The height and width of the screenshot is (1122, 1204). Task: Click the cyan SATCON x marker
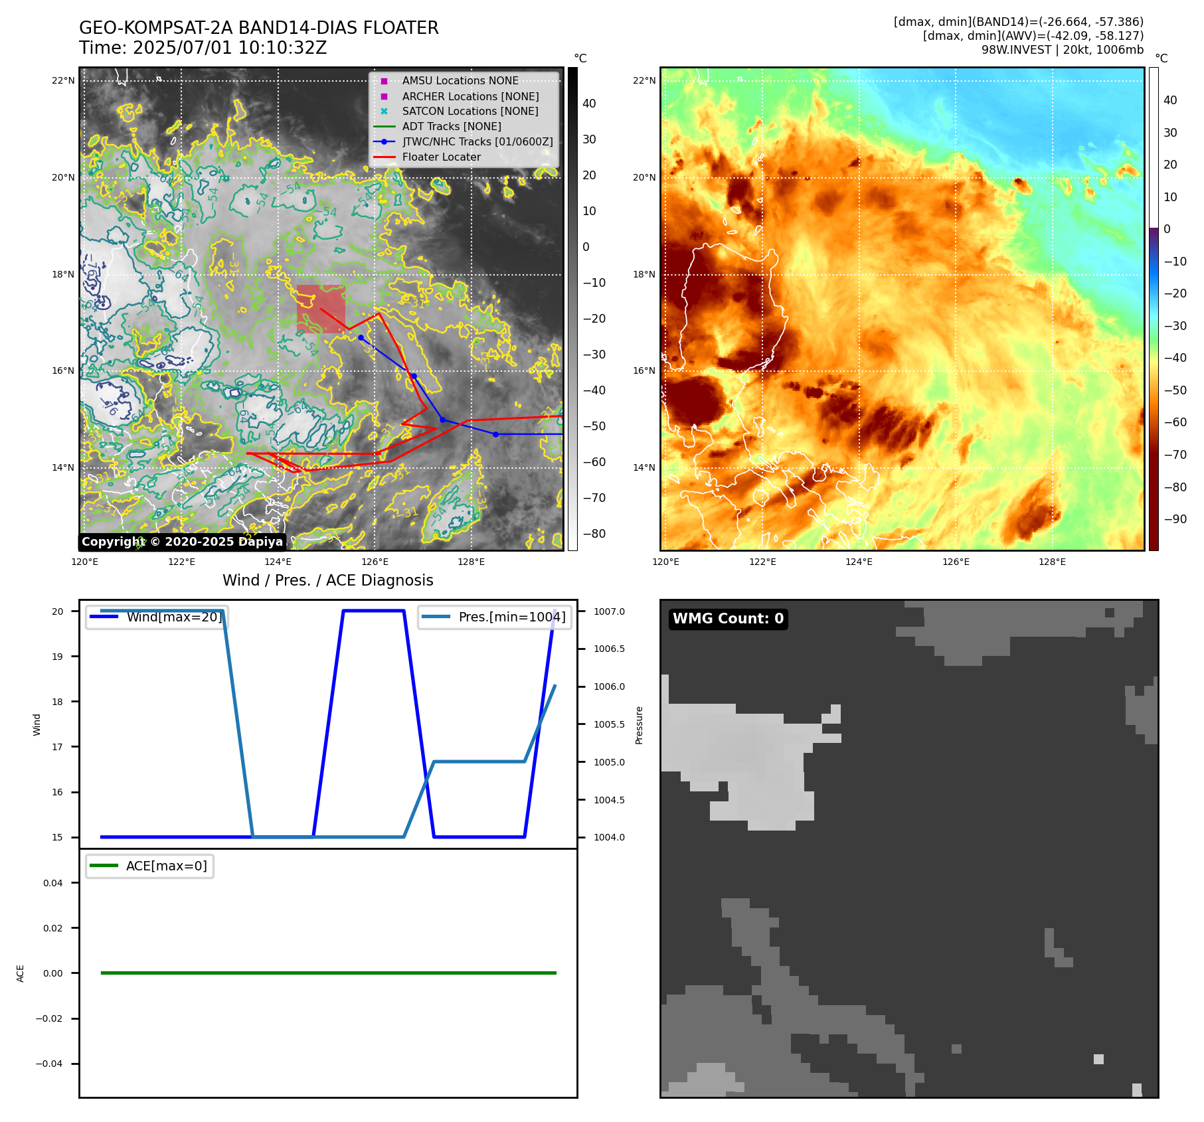tap(384, 112)
